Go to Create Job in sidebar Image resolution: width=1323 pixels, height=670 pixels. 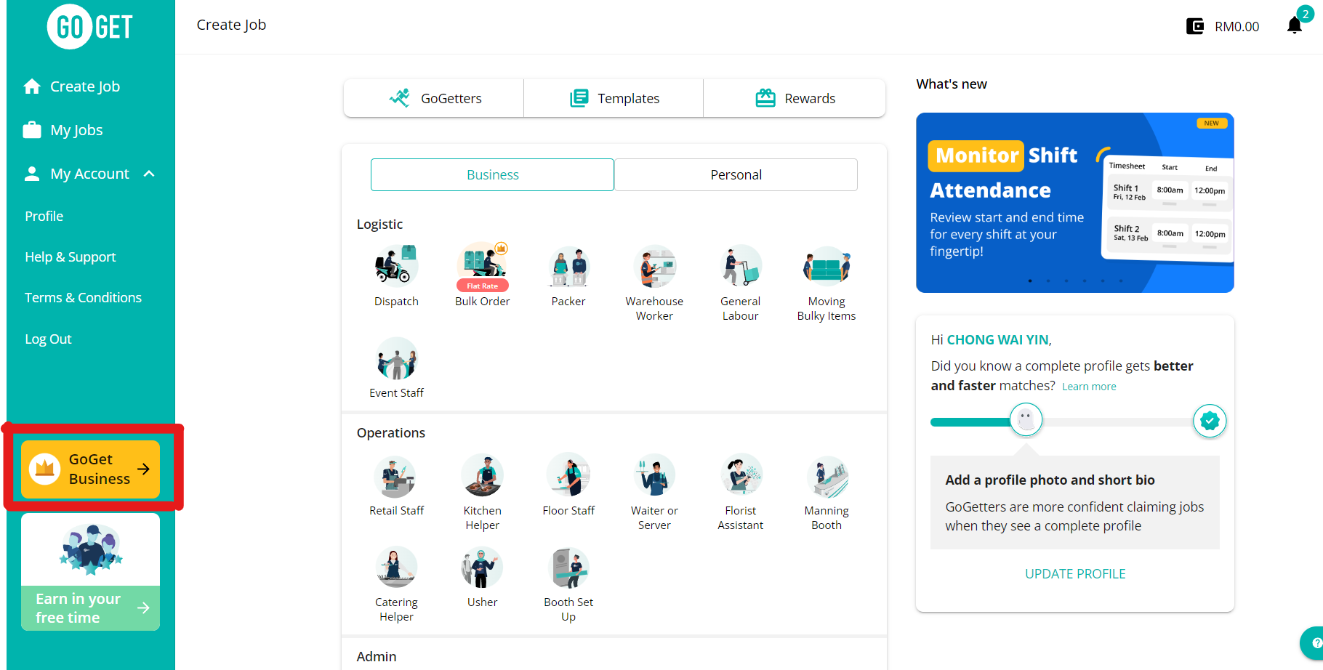[x=71, y=86]
